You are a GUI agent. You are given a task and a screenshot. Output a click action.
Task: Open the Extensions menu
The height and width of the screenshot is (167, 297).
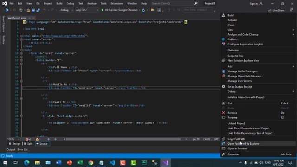pyautogui.click(x=116, y=3)
